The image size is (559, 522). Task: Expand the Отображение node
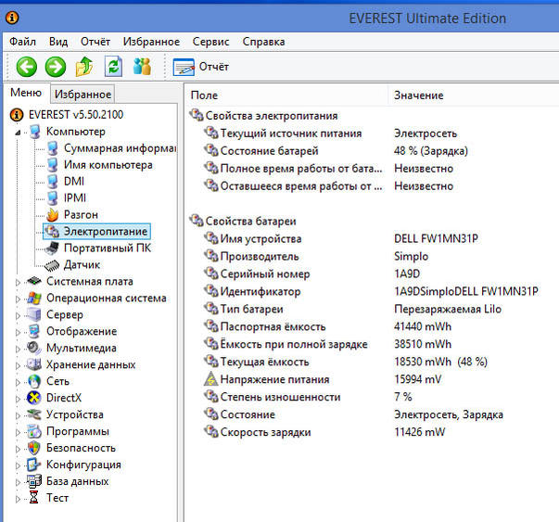click(18, 332)
